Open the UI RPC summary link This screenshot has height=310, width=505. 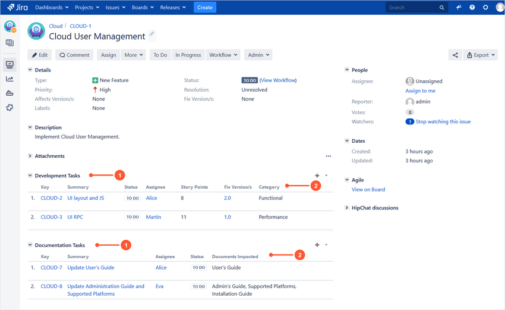[75, 217]
